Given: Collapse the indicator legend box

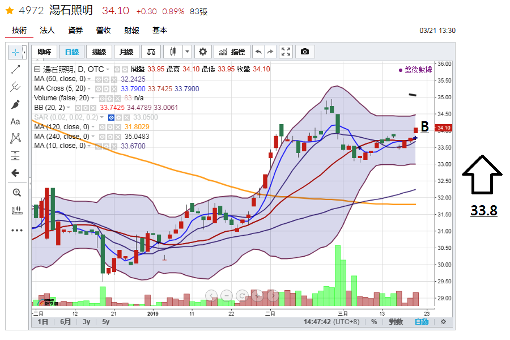Looking at the screenshot, I should coord(37,69).
